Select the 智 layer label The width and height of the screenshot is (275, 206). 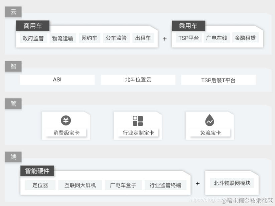13,67
